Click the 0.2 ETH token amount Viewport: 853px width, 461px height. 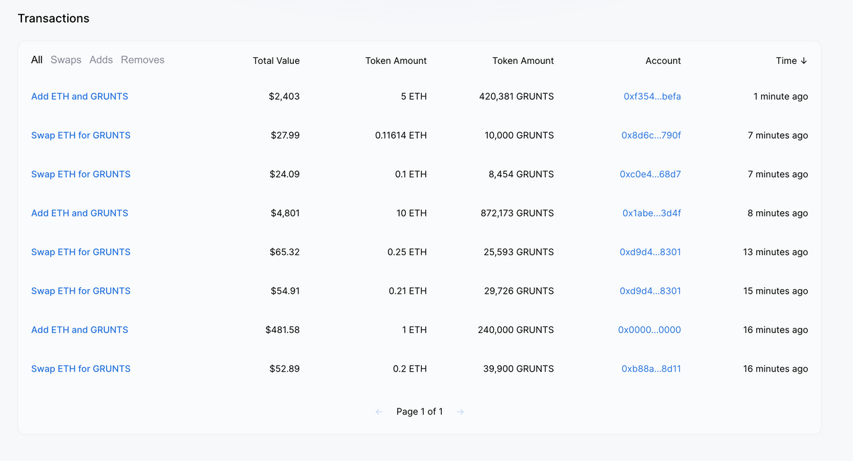411,369
